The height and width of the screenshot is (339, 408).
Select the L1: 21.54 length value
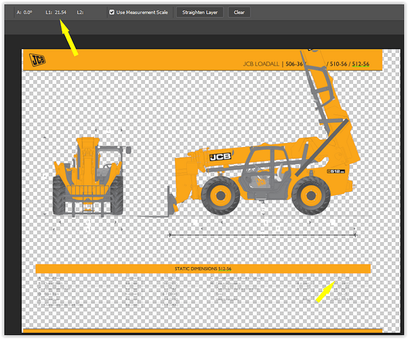[x=56, y=12]
